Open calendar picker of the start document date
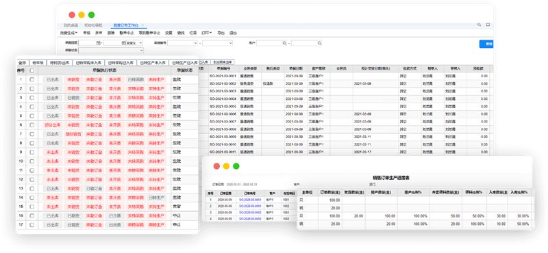This screenshot has width=548, height=253. [x=99, y=43]
